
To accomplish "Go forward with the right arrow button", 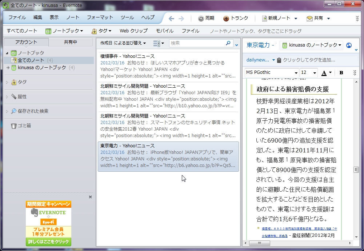I will 181,19.
